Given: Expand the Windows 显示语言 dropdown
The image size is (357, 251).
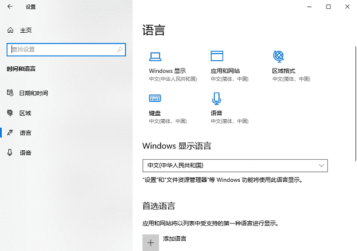Looking at the screenshot, I should (x=235, y=166).
